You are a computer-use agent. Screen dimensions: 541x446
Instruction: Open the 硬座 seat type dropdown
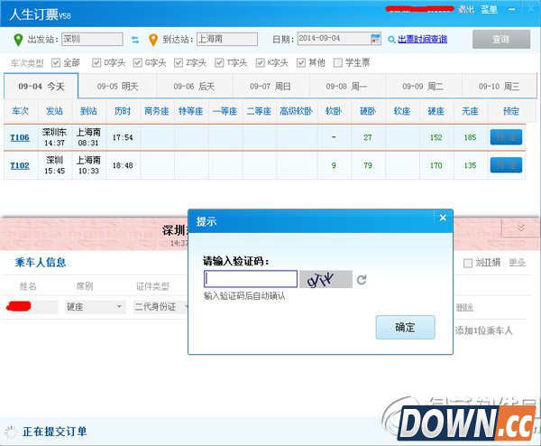(x=94, y=307)
